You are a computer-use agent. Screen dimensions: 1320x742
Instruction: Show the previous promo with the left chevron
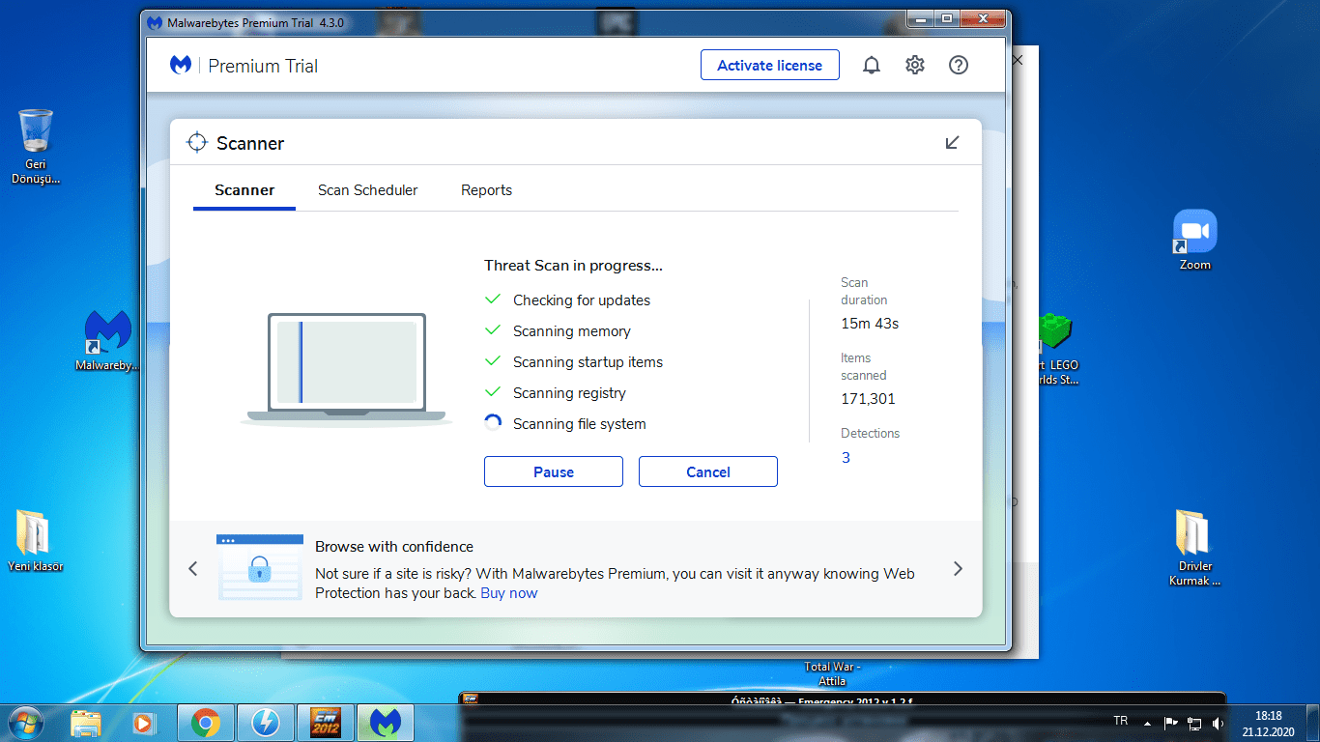point(192,569)
